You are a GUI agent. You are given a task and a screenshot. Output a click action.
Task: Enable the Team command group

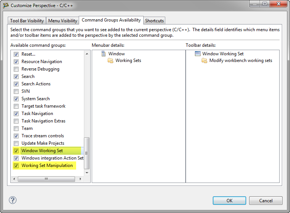pyautogui.click(x=16, y=128)
